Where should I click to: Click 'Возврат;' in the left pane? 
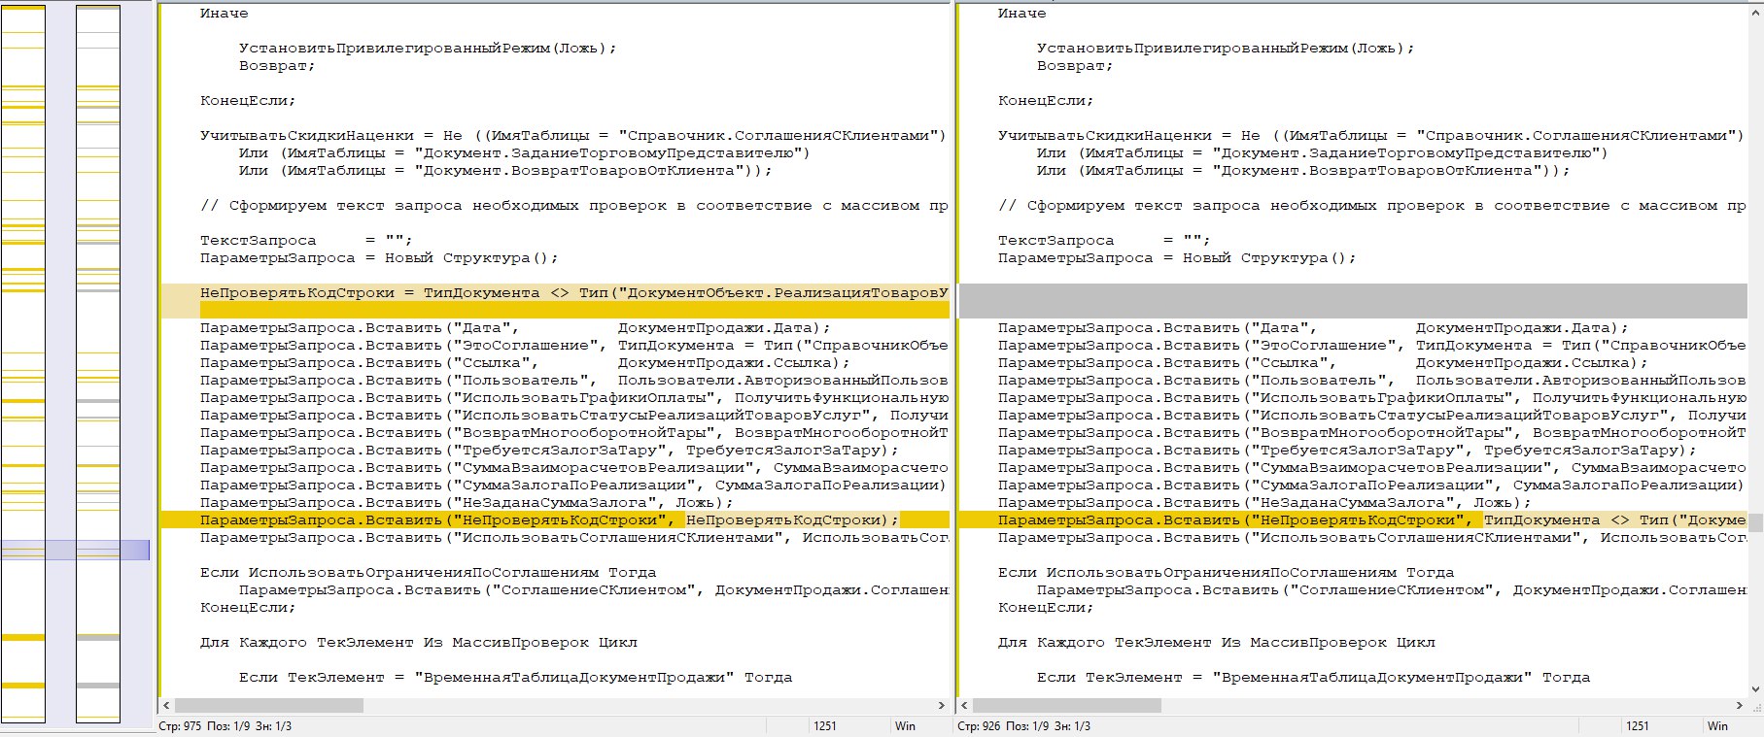click(x=277, y=66)
